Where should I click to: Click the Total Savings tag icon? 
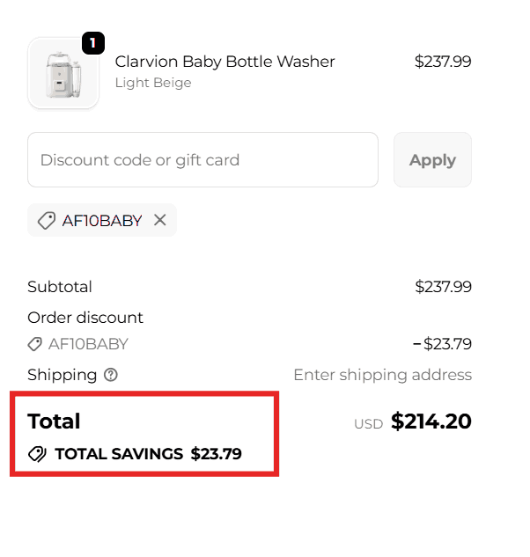tap(37, 454)
